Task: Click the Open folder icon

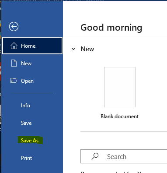Action: 14,81
